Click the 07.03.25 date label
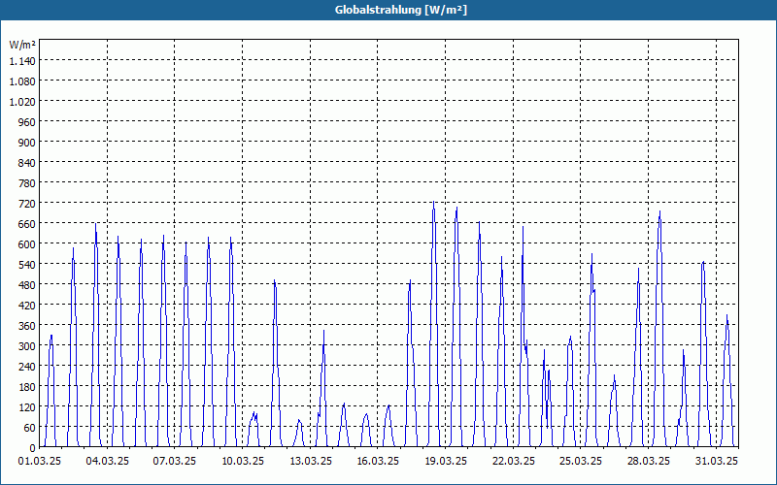Screen dimensions: 777x485 point(175,461)
